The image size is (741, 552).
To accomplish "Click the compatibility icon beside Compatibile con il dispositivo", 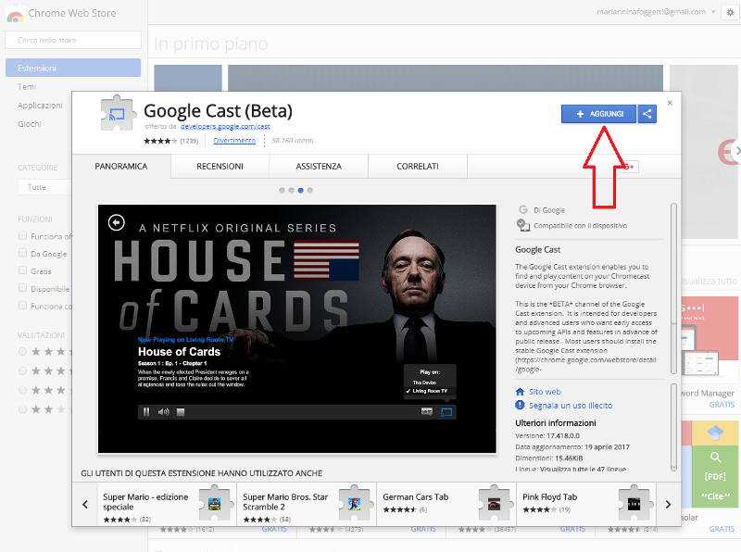I will (x=522, y=225).
